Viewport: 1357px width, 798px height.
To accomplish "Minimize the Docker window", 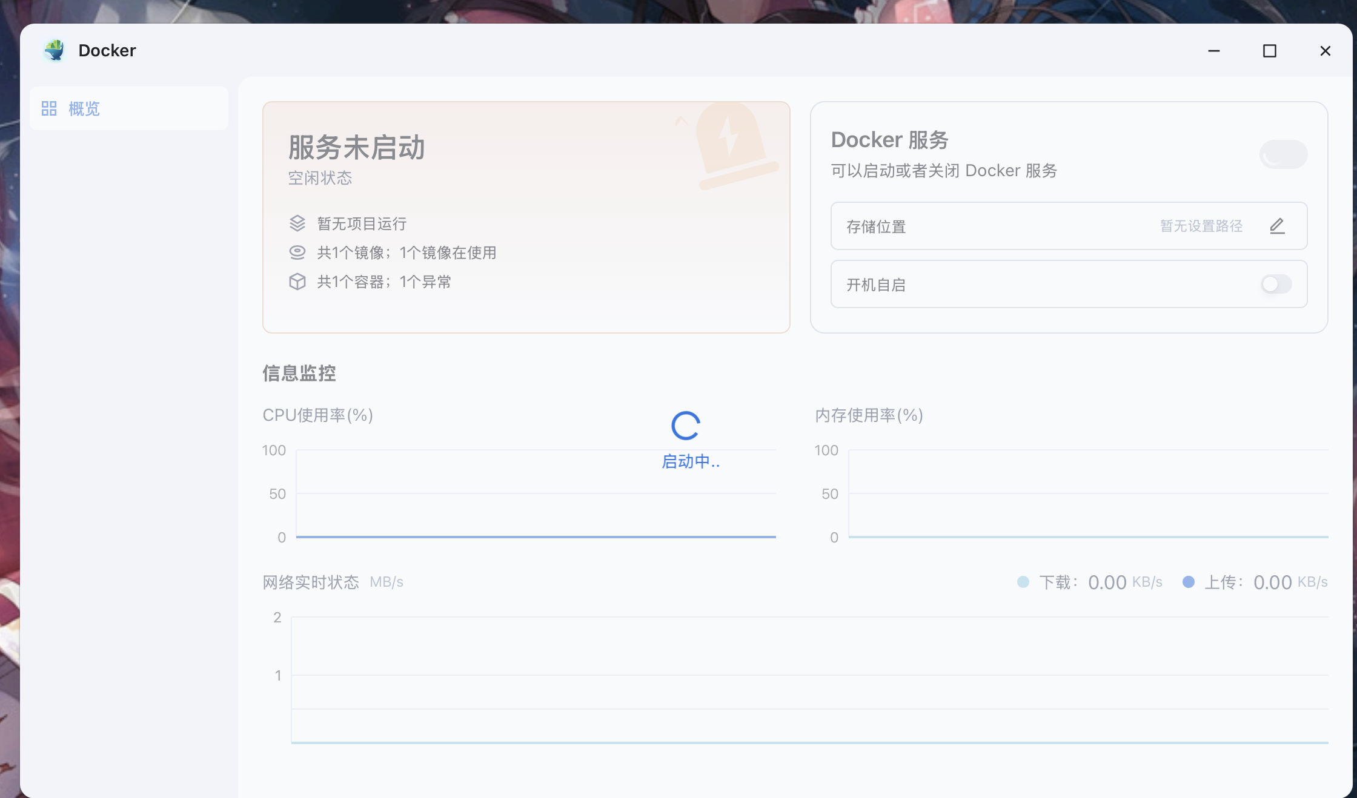I will tap(1213, 51).
